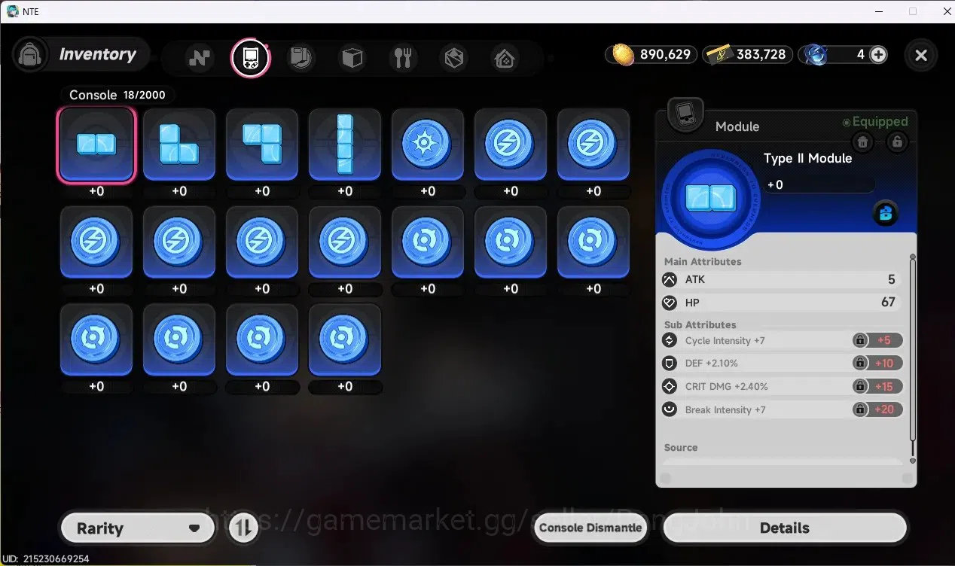Click the Type II Module title text
Image resolution: width=955 pixels, height=566 pixels.
[807, 158]
